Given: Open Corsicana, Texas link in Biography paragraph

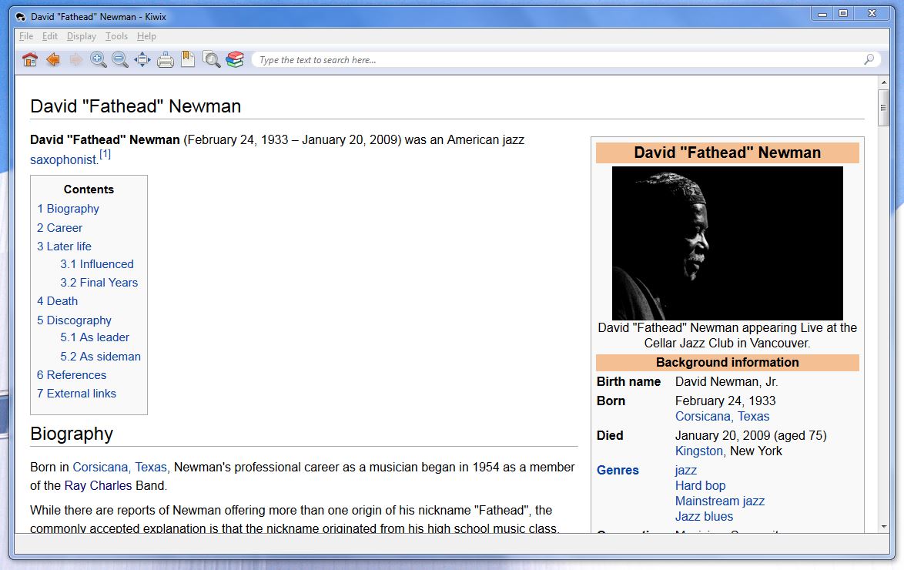Looking at the screenshot, I should (x=121, y=468).
